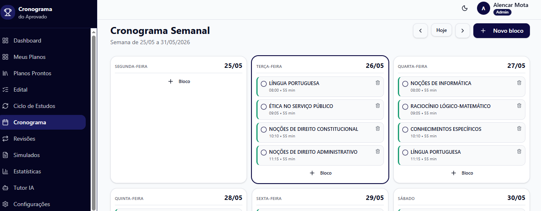Click the Semana de 25/05 a 31/05/2026 subtitle
The height and width of the screenshot is (211, 541).
pos(150,42)
